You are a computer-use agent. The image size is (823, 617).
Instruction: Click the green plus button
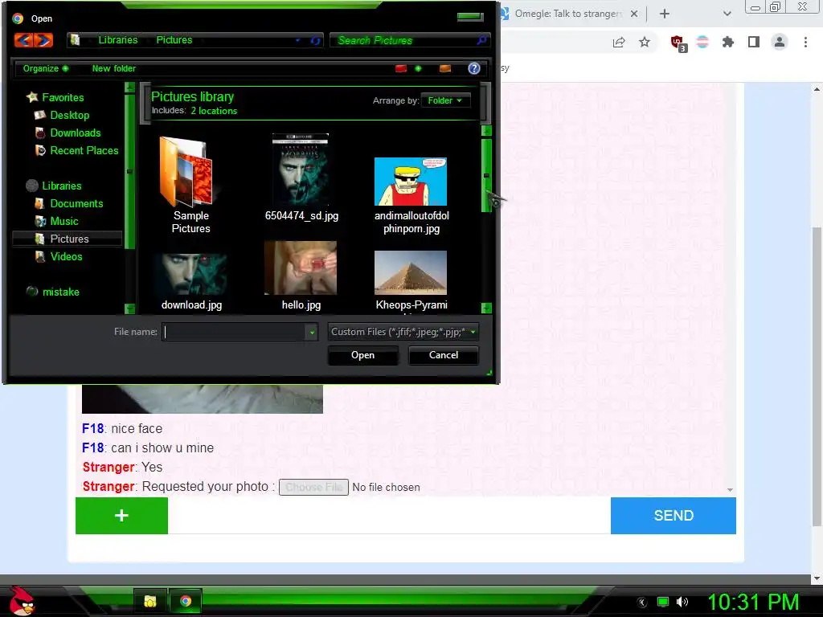122,516
